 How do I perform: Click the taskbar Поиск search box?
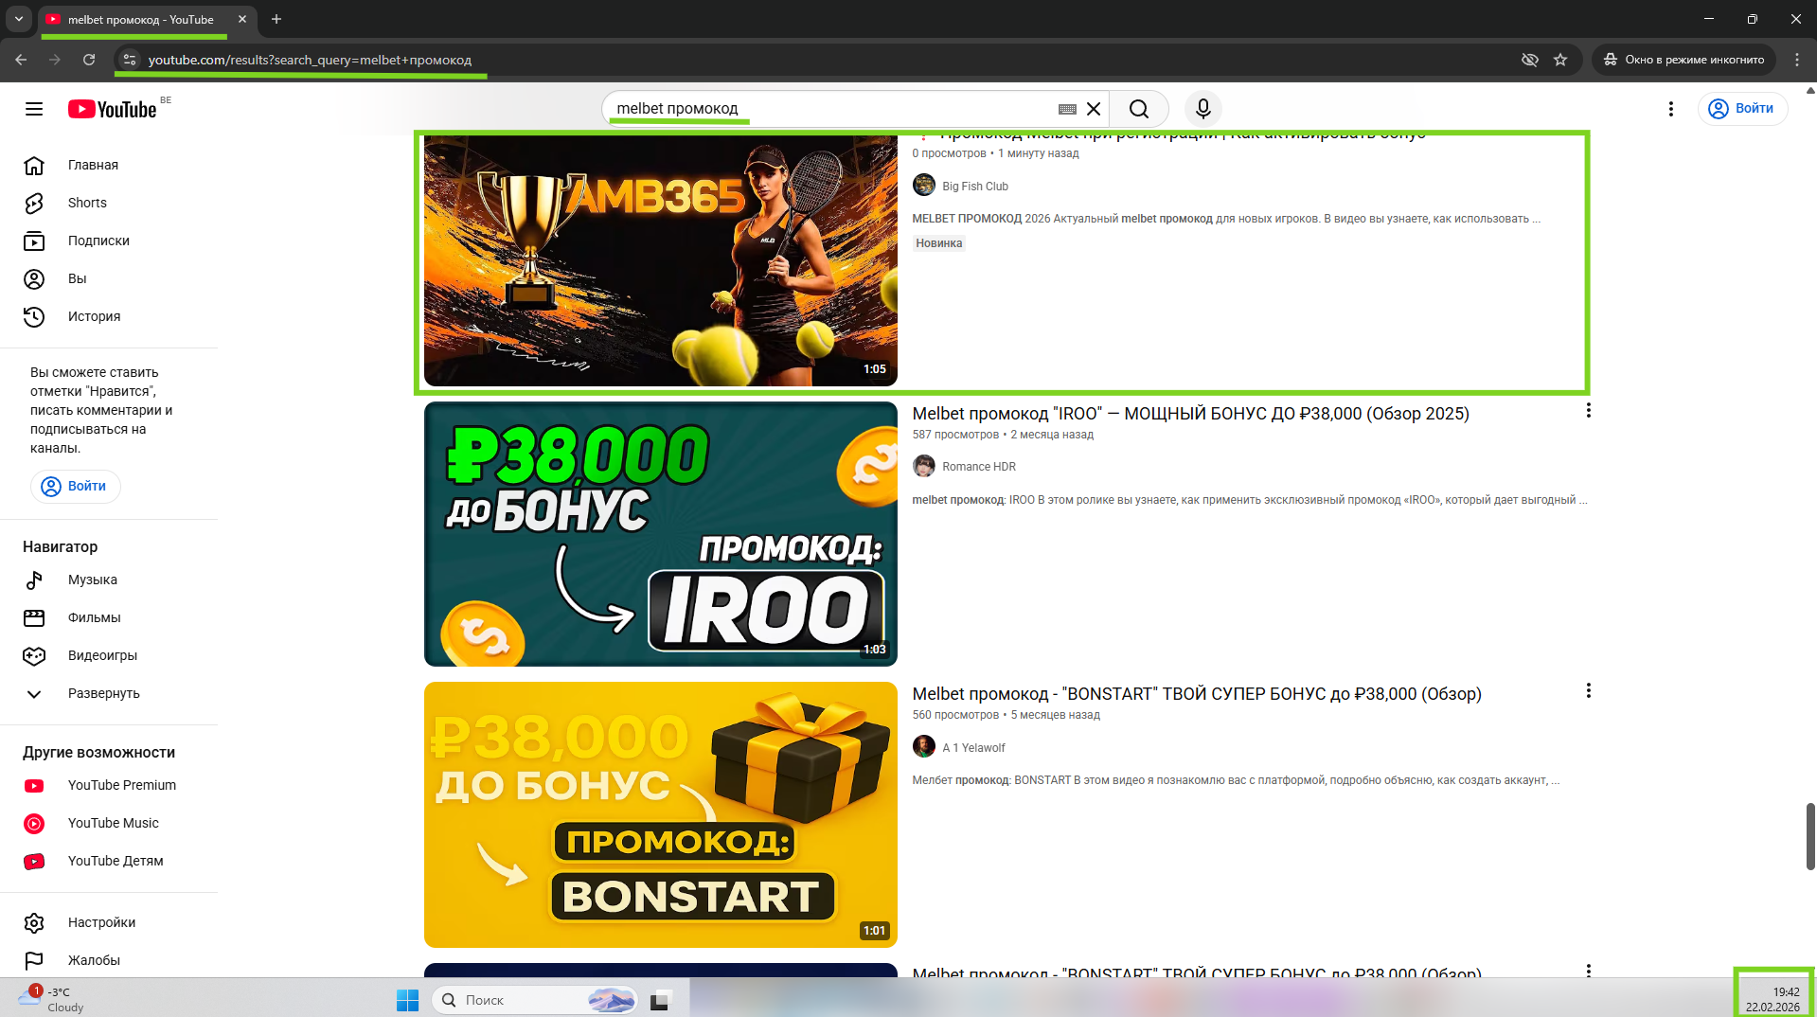535,1000
